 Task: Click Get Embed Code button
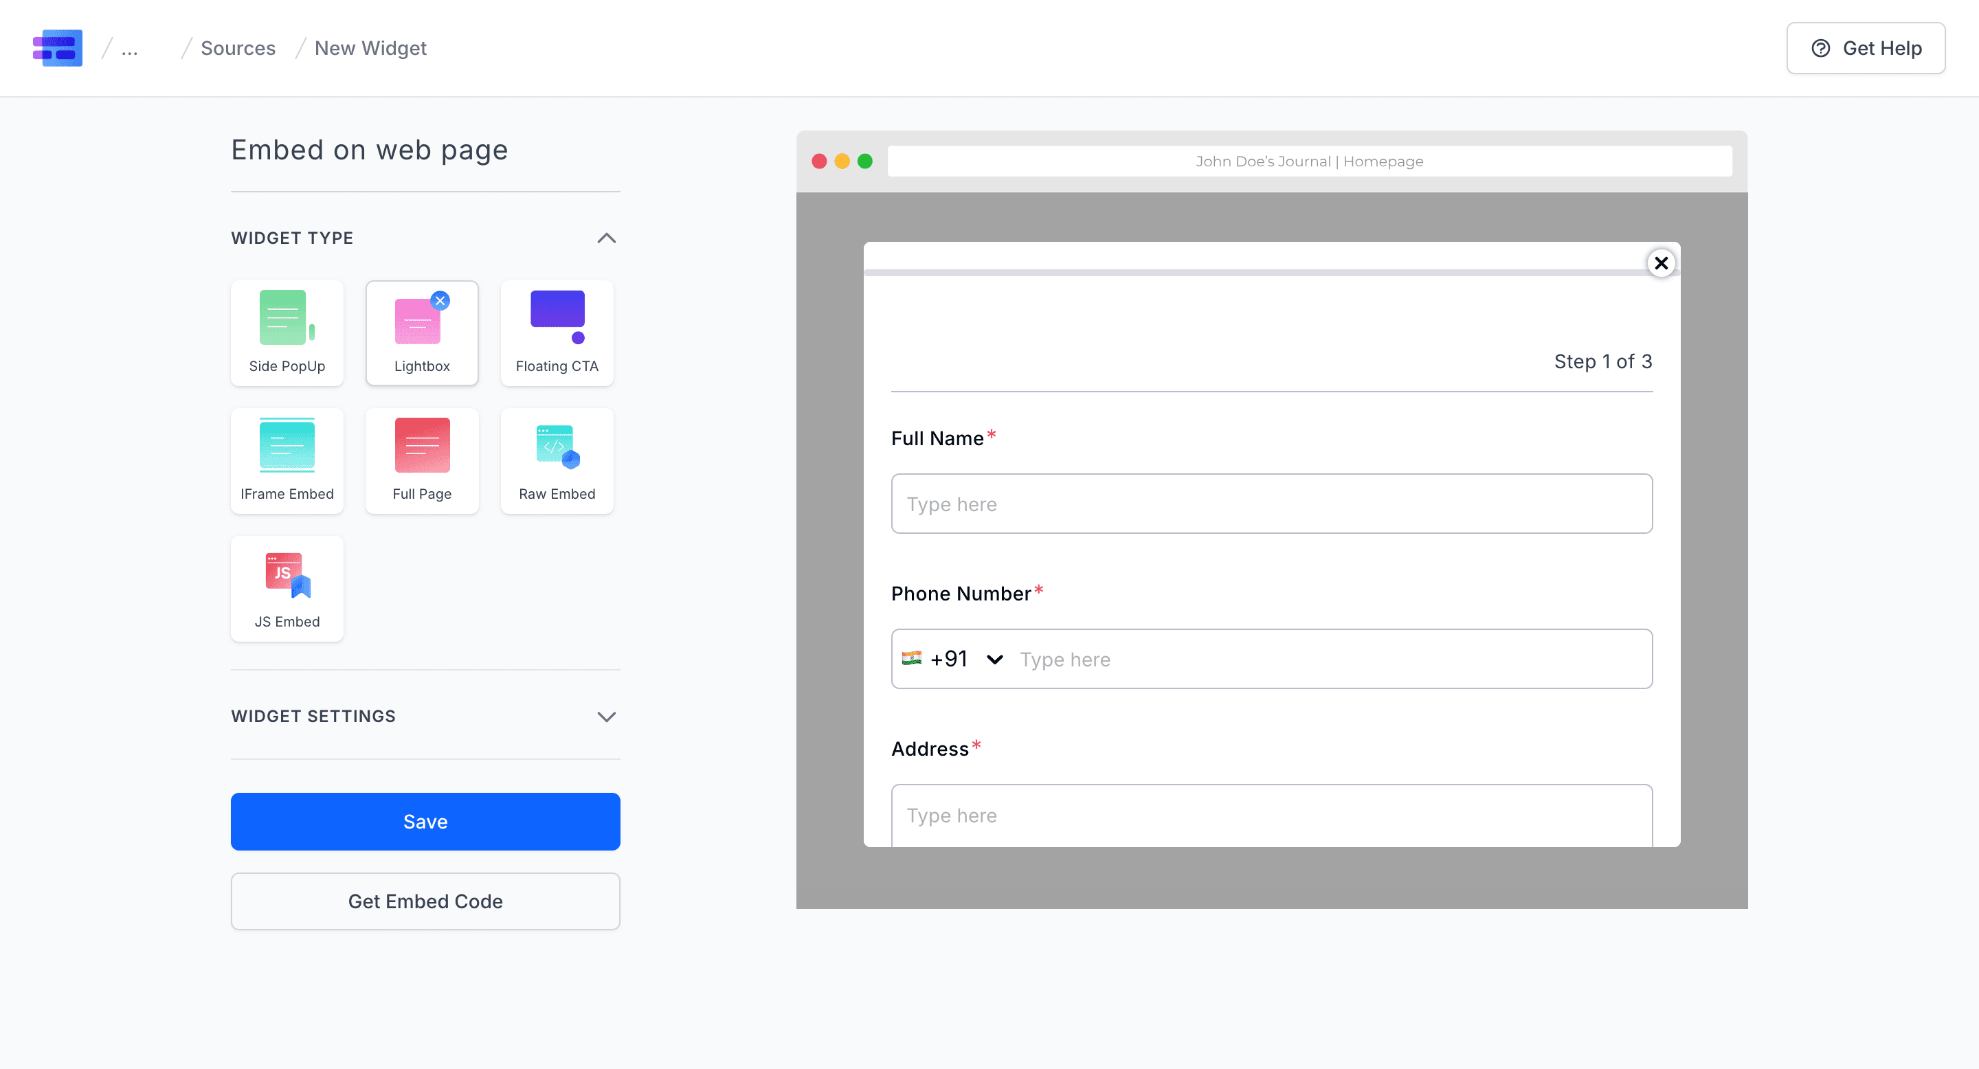[x=425, y=901]
